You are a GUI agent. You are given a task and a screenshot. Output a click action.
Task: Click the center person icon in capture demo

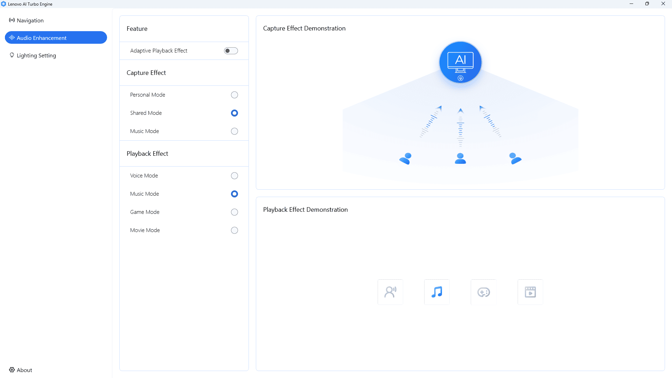coord(460,159)
